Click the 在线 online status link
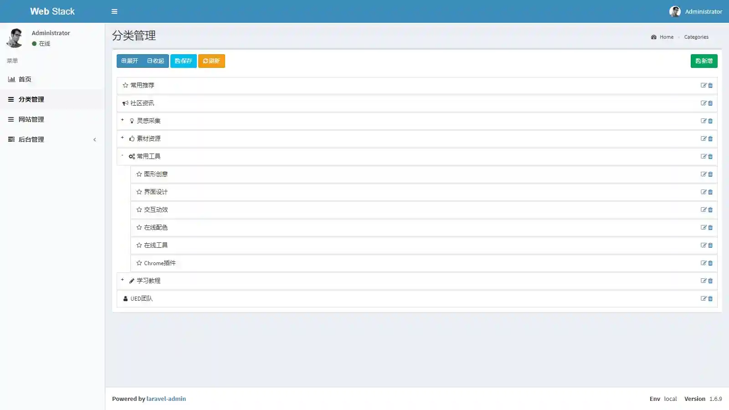Image resolution: width=729 pixels, height=410 pixels. click(41, 44)
